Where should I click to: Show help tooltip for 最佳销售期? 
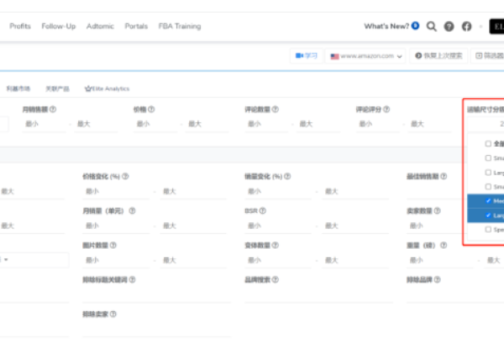pos(444,176)
